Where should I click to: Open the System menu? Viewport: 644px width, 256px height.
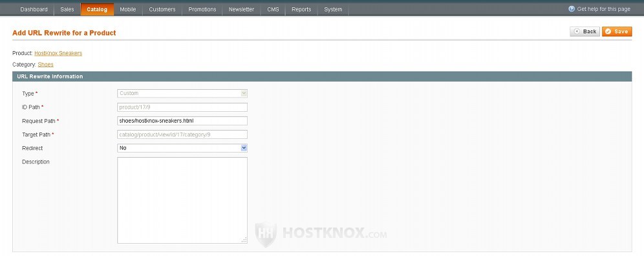[x=333, y=10]
